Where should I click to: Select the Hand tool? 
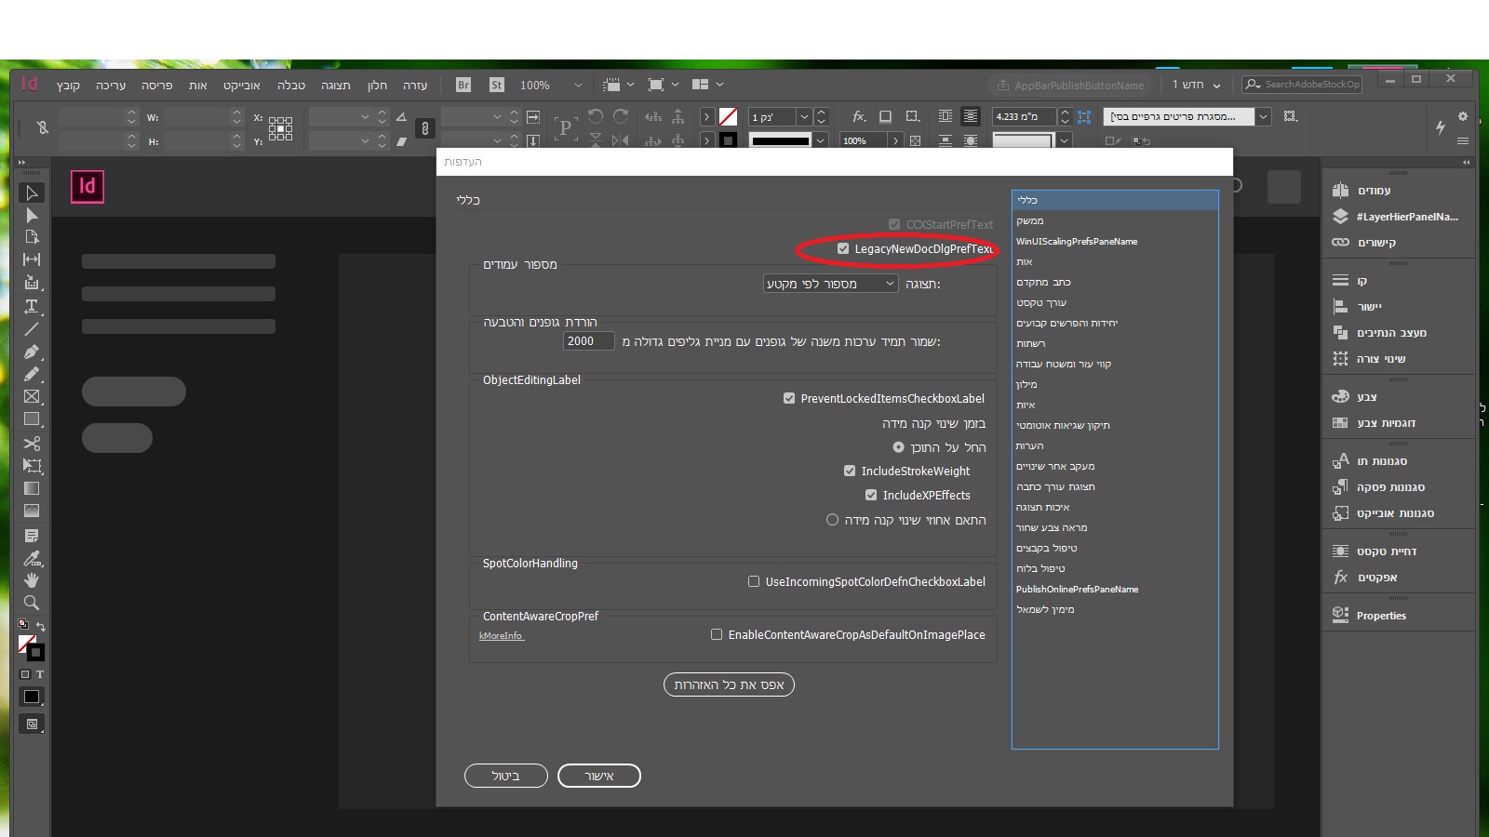click(31, 580)
